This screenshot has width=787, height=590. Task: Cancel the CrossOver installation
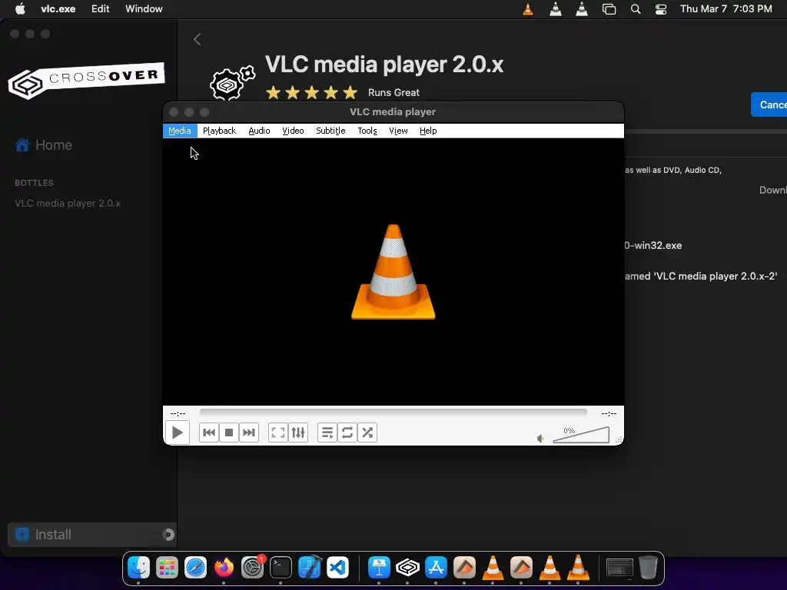point(769,104)
